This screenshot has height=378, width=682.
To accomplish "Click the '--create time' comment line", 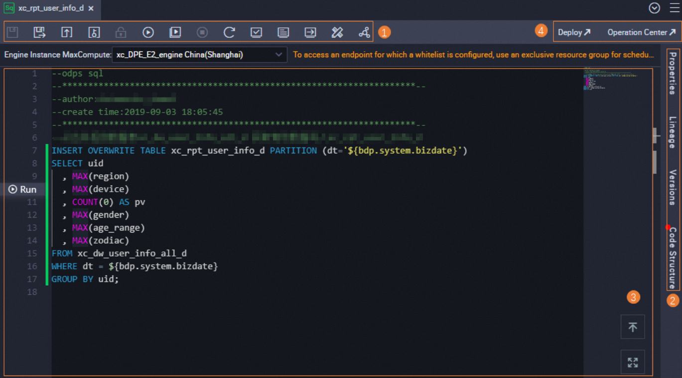I will point(137,112).
